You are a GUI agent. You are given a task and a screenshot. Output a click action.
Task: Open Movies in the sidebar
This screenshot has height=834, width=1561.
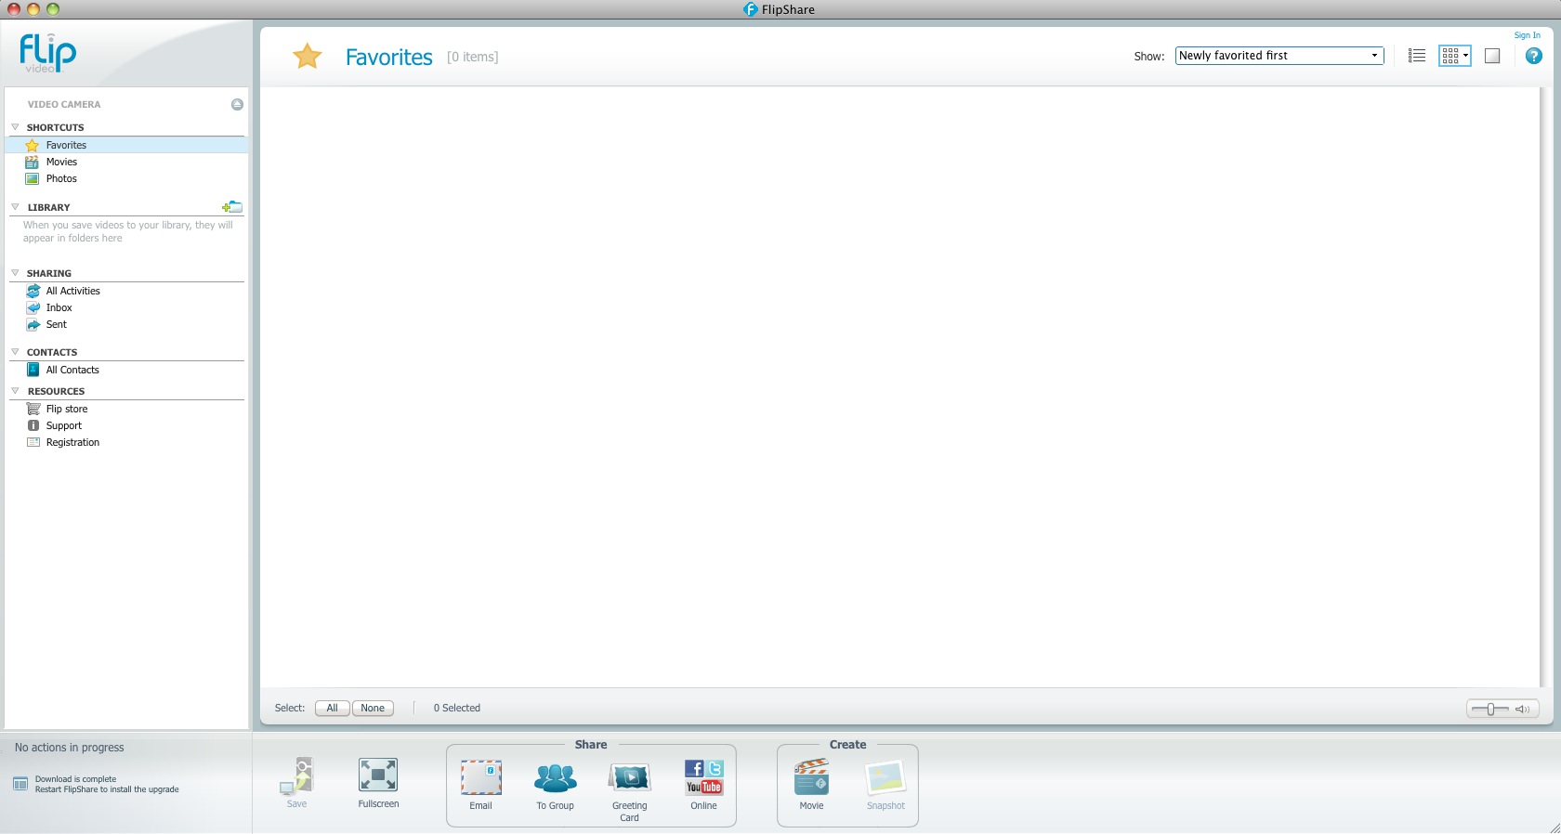61,162
